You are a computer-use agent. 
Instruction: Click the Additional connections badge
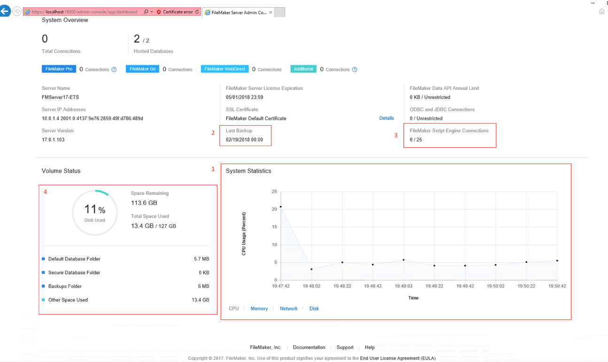(x=303, y=69)
